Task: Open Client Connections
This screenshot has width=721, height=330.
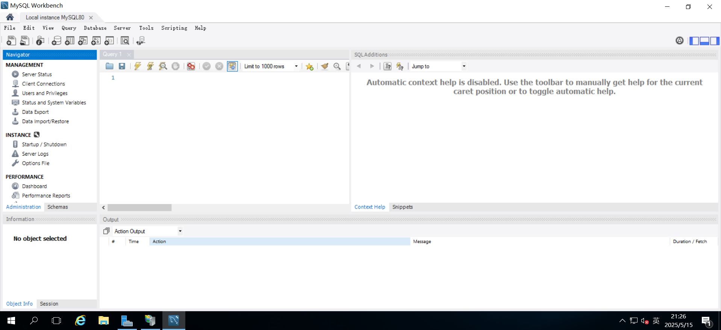Action: click(43, 84)
